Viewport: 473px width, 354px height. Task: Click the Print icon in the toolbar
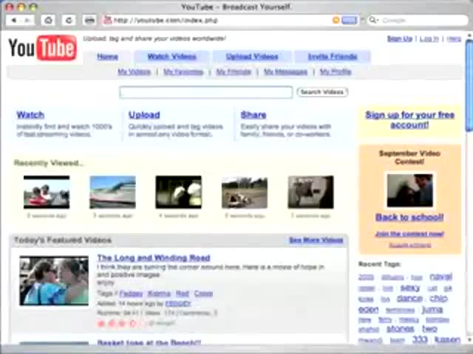coord(89,20)
